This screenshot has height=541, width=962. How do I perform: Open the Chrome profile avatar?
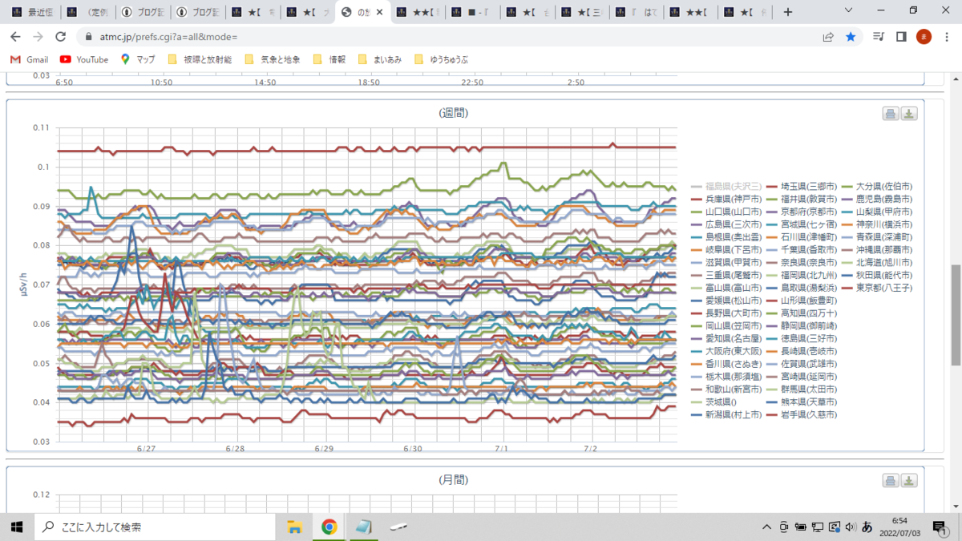click(924, 37)
